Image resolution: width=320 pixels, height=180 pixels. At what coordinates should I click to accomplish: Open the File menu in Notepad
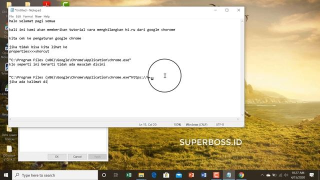[x=11, y=16]
